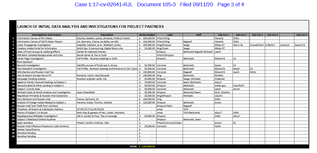The width and height of the screenshot is (317, 153).
Task: Select the 'Staff' column header
Action: point(199,35)
